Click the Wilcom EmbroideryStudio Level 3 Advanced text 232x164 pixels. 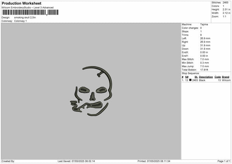point(27,8)
